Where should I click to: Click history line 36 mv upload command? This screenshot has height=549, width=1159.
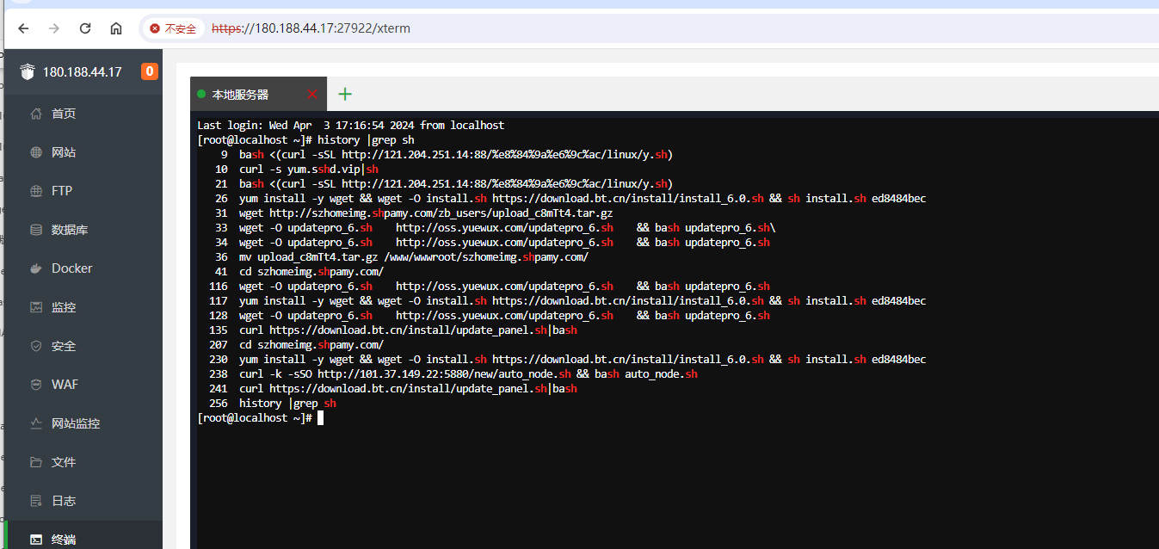(x=402, y=257)
